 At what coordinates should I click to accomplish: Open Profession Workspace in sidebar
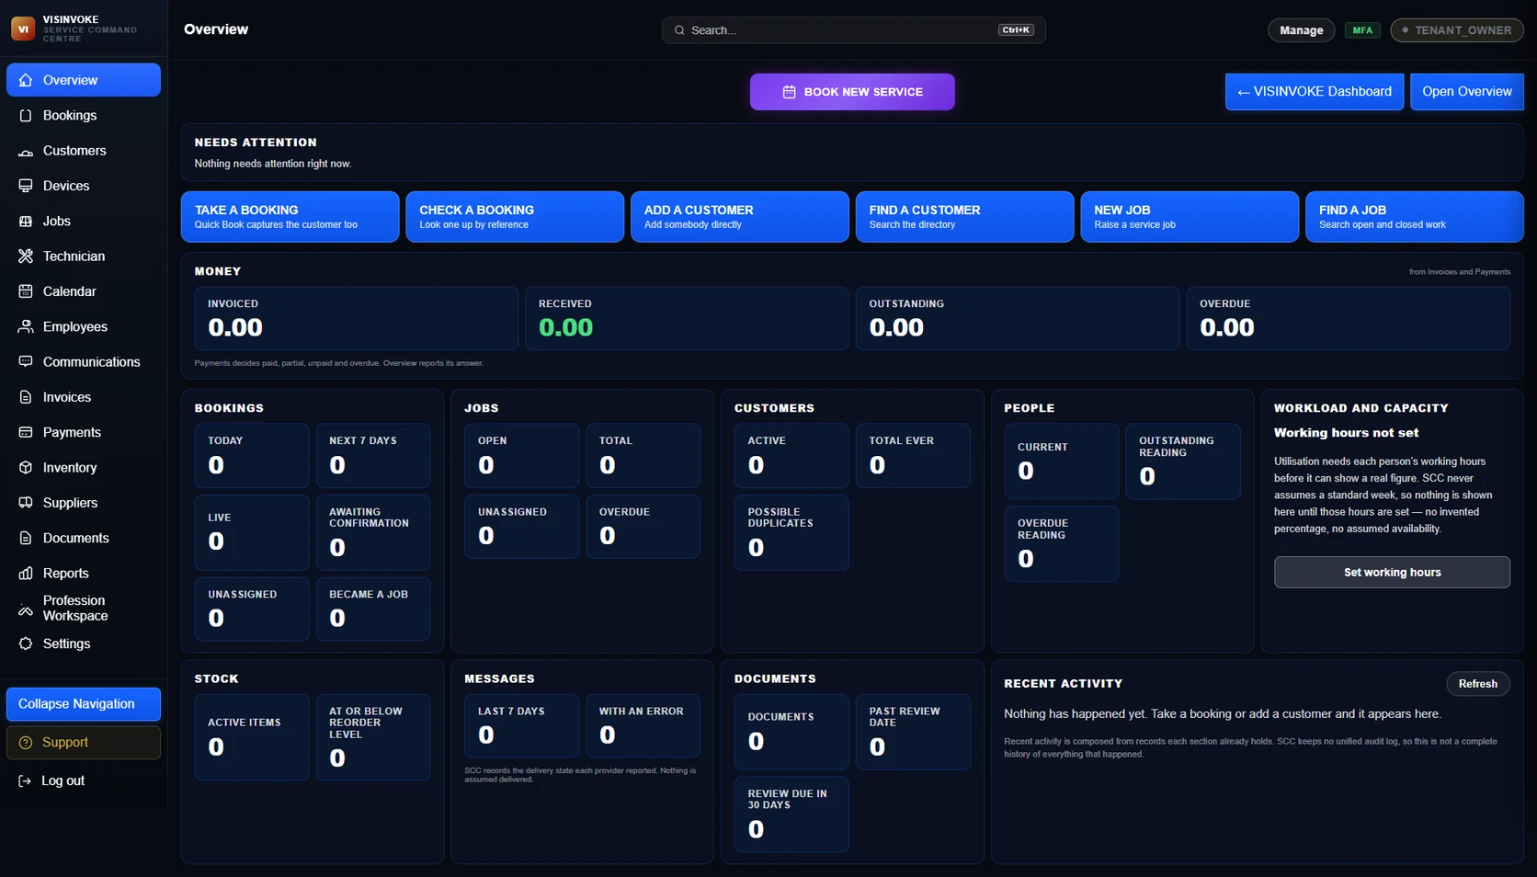(x=84, y=608)
